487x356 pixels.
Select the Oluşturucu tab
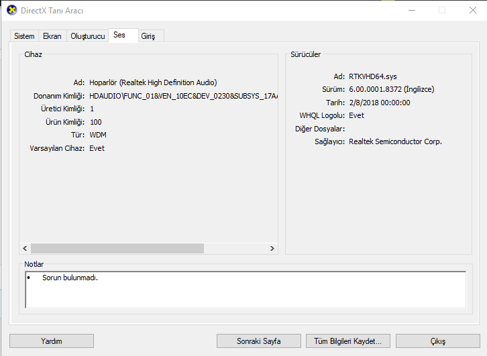[88, 36]
